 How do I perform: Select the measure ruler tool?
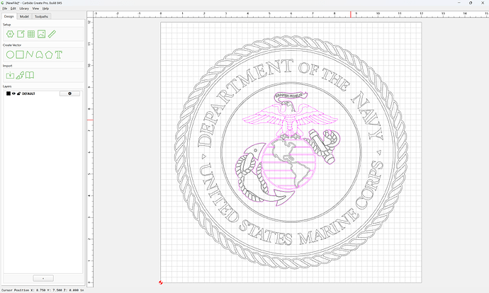coord(52,34)
